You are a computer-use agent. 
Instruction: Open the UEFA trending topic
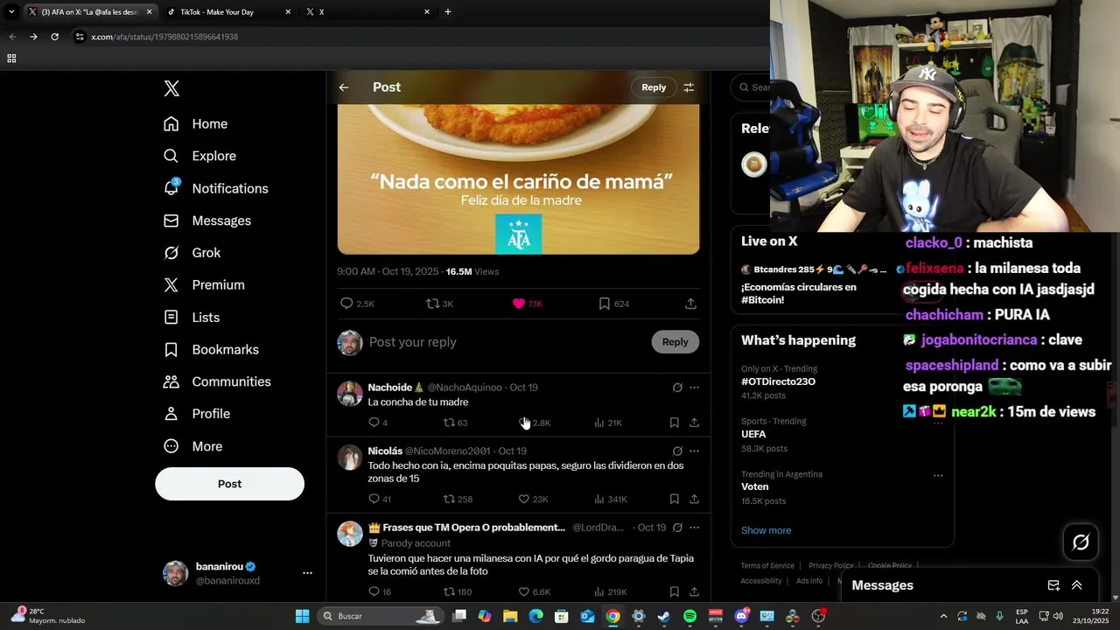[753, 434]
